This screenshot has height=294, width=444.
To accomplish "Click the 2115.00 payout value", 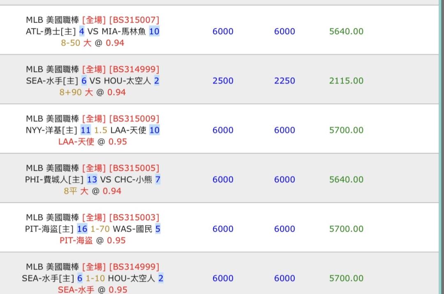I will (346, 81).
